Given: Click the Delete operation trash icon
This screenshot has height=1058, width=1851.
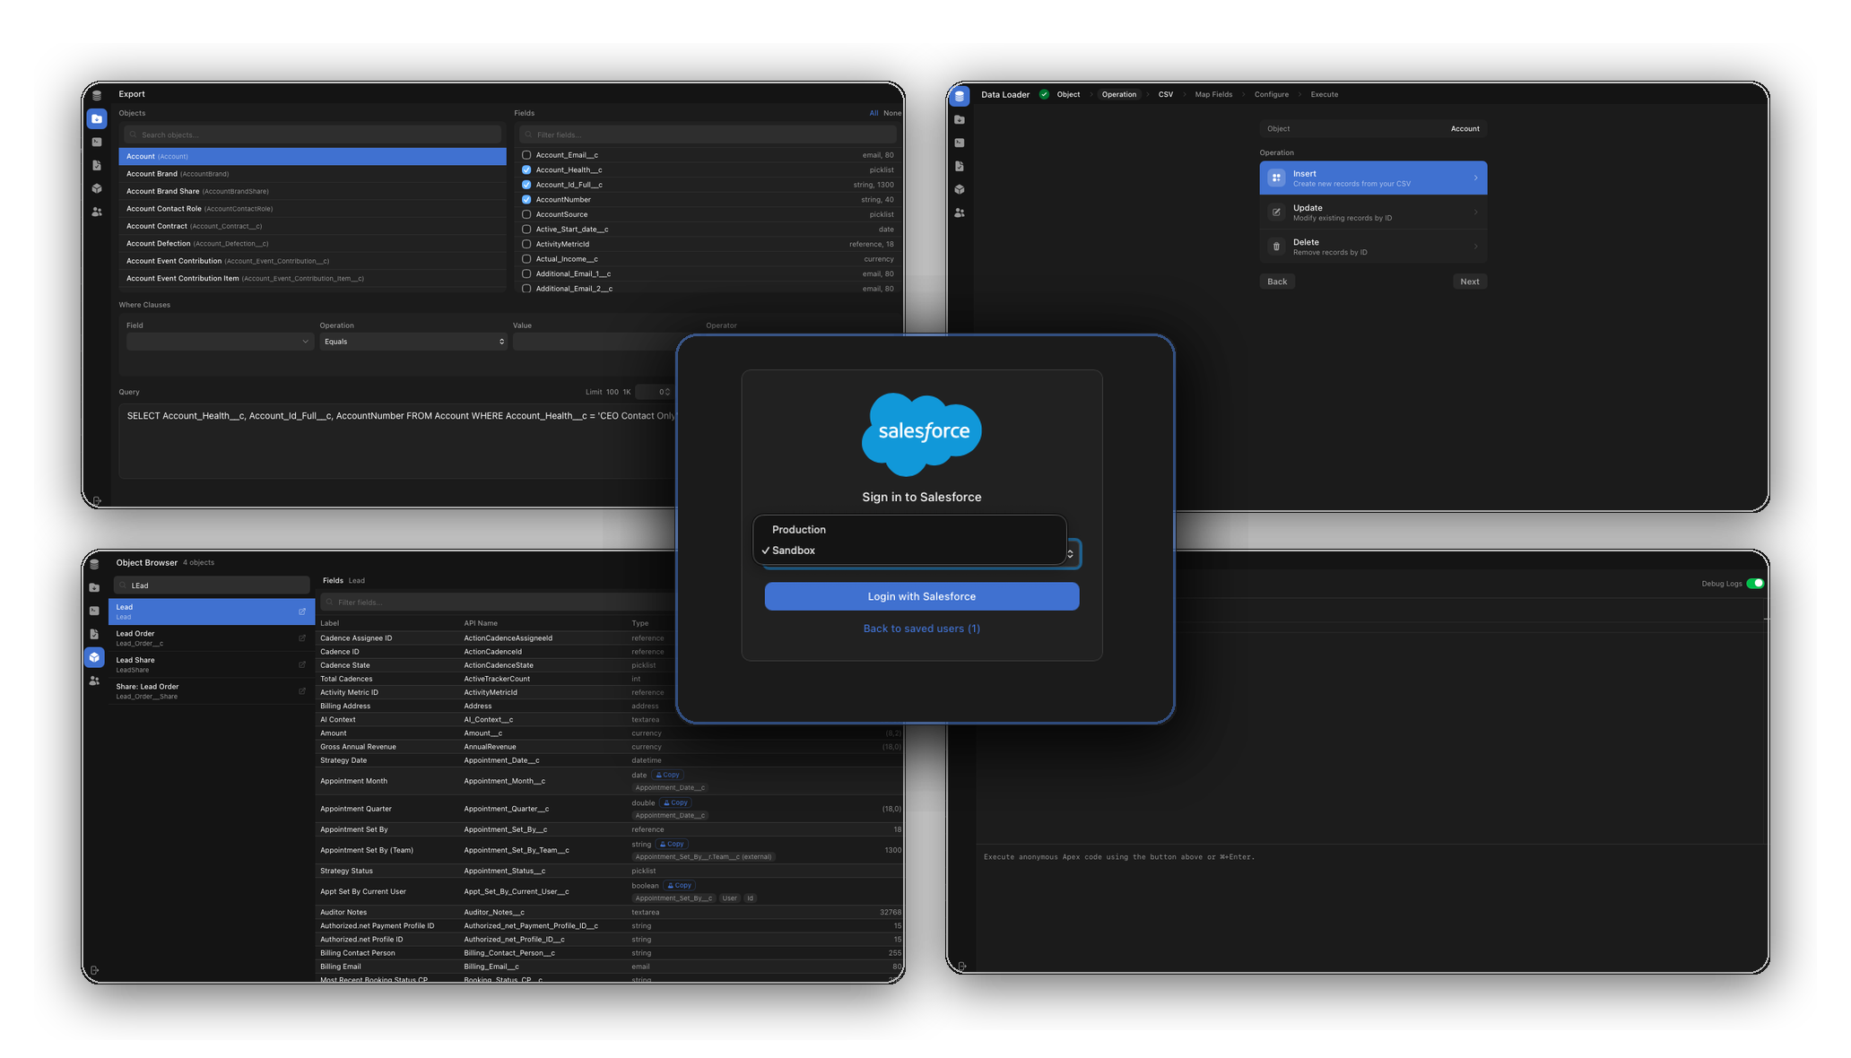Looking at the screenshot, I should 1276,247.
